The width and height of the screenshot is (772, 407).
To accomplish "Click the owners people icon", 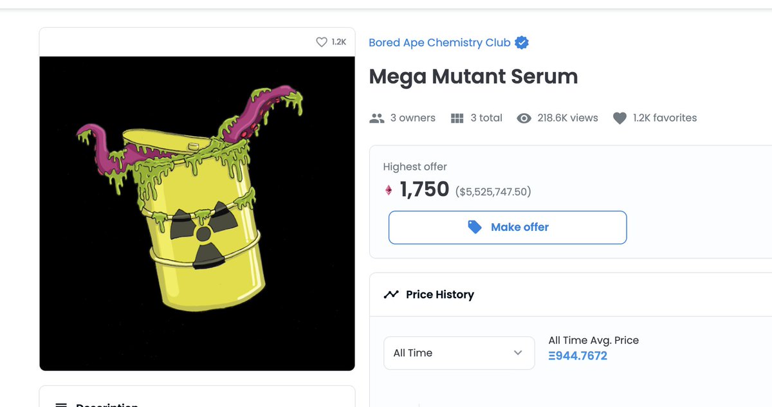I will pyautogui.click(x=377, y=118).
